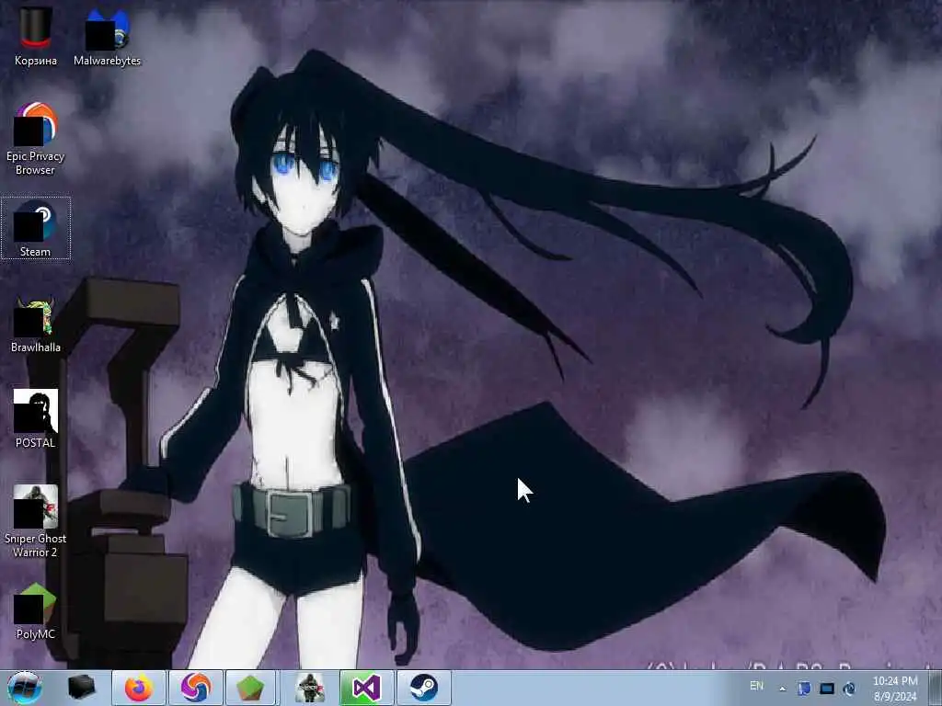The image size is (942, 706).
Task: Show hidden system tray icons arrow
Action: [782, 689]
